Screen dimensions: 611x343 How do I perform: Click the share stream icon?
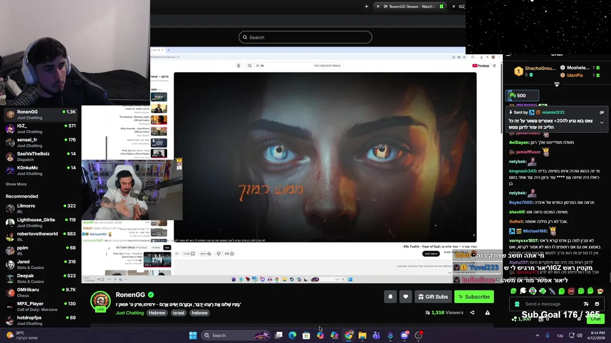pyautogui.click(x=472, y=313)
